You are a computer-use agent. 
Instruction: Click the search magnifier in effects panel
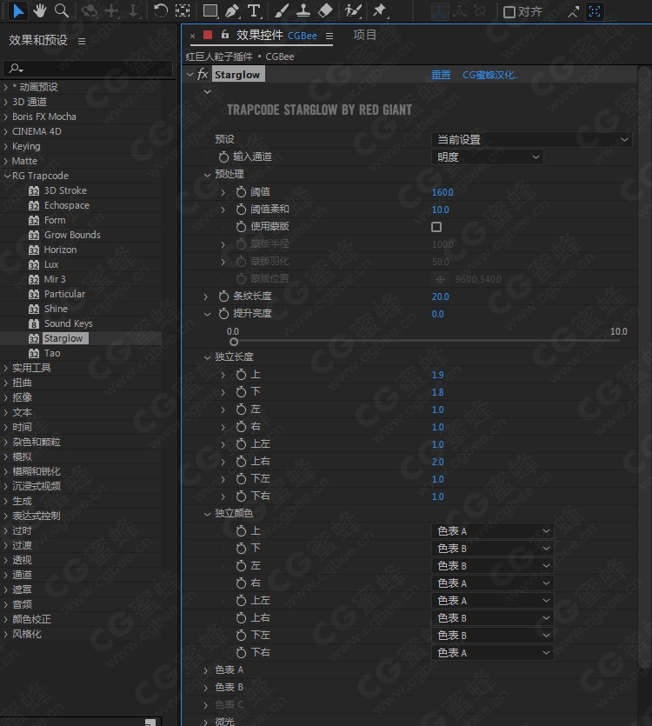pyautogui.click(x=16, y=69)
